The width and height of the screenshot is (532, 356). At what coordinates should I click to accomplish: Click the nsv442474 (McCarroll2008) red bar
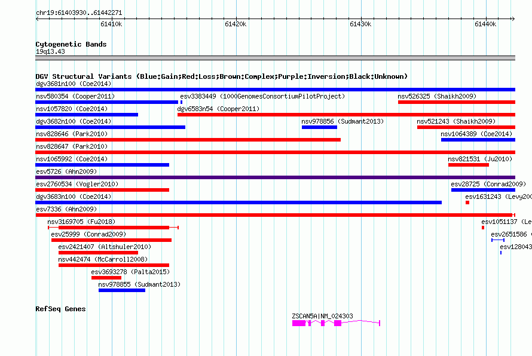pyautogui.click(x=114, y=265)
